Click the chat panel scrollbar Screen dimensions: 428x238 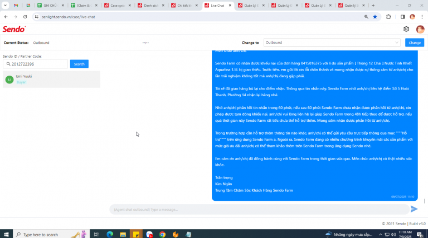pyautogui.click(x=425, y=201)
